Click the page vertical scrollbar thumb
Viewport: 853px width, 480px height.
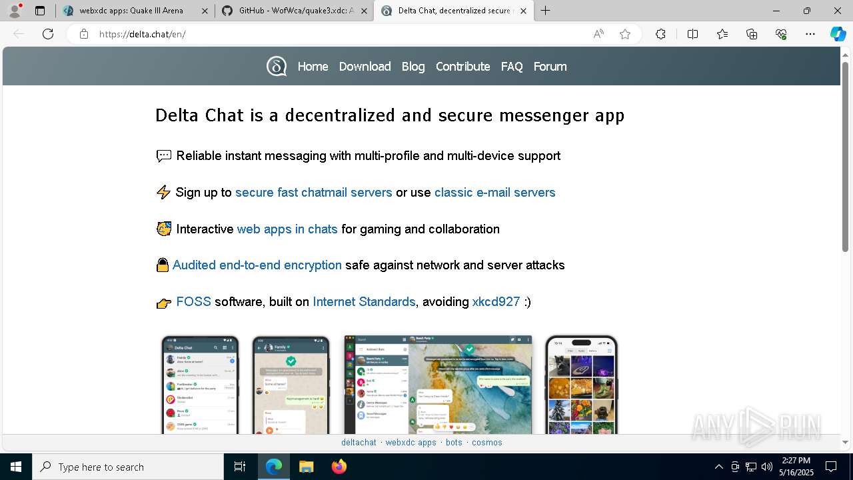pyautogui.click(x=845, y=157)
